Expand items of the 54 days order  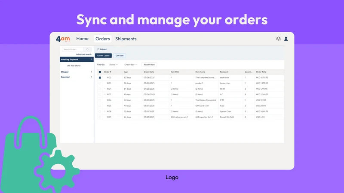[105, 89]
